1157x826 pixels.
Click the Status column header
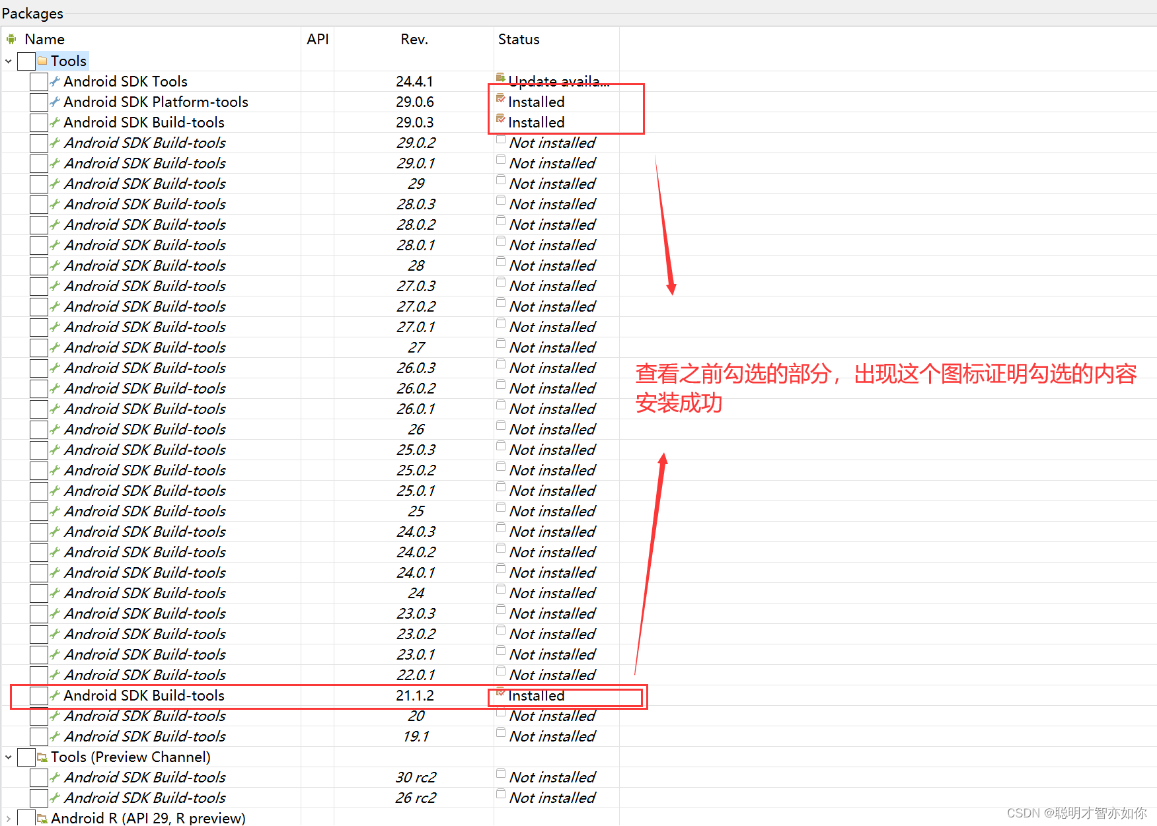pyautogui.click(x=519, y=39)
